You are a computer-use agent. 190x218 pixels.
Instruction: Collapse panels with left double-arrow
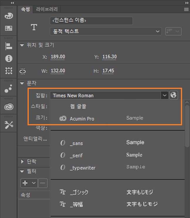(12, 3)
